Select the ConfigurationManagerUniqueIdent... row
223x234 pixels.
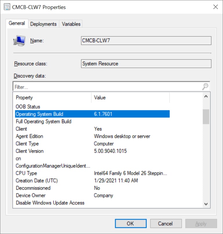pyautogui.click(x=92, y=166)
